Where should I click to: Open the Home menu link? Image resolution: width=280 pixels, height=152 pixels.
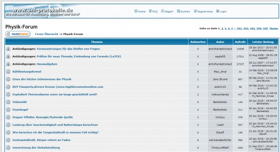pyautogui.click(x=142, y=12)
